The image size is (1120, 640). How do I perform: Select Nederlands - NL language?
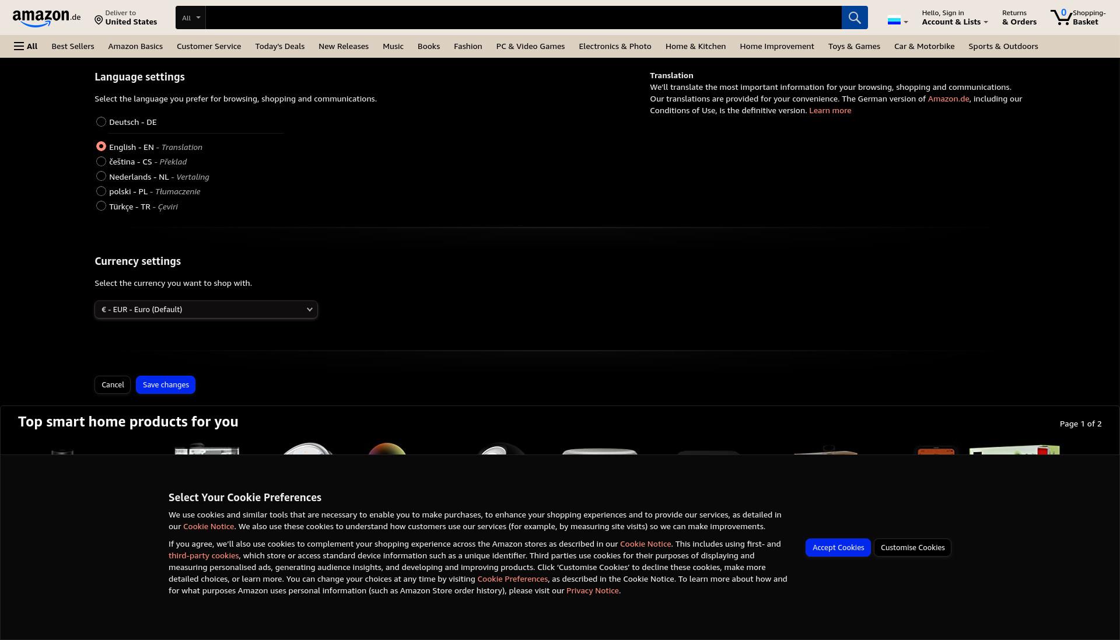(x=101, y=176)
